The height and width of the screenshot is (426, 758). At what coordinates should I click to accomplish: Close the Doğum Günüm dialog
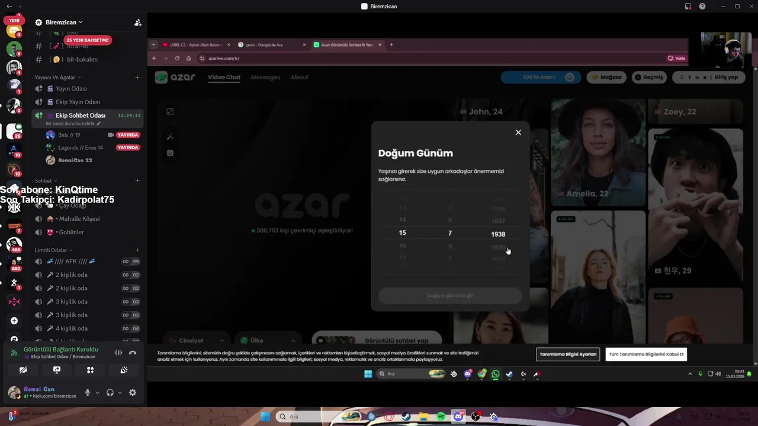[518, 133]
